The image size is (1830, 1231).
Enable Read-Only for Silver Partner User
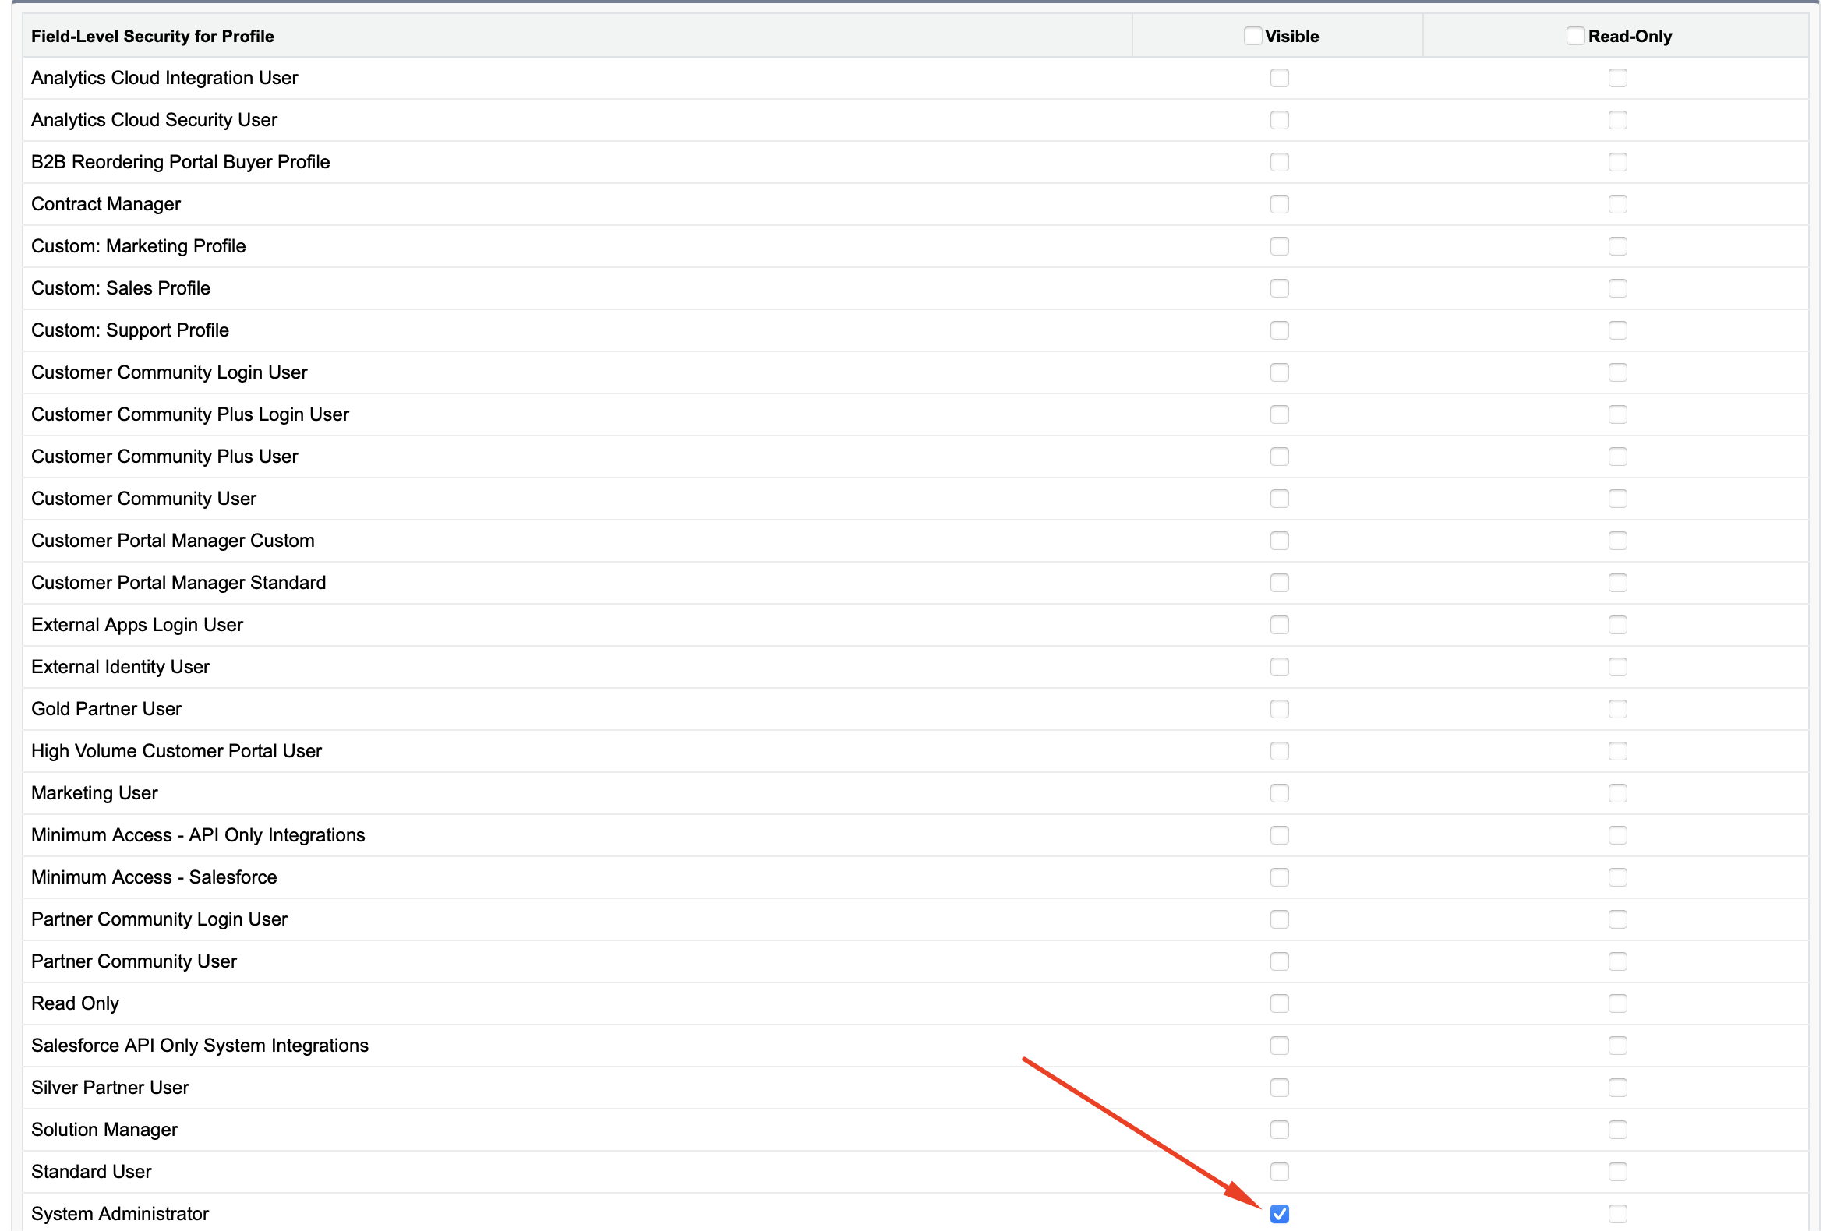(1618, 1088)
